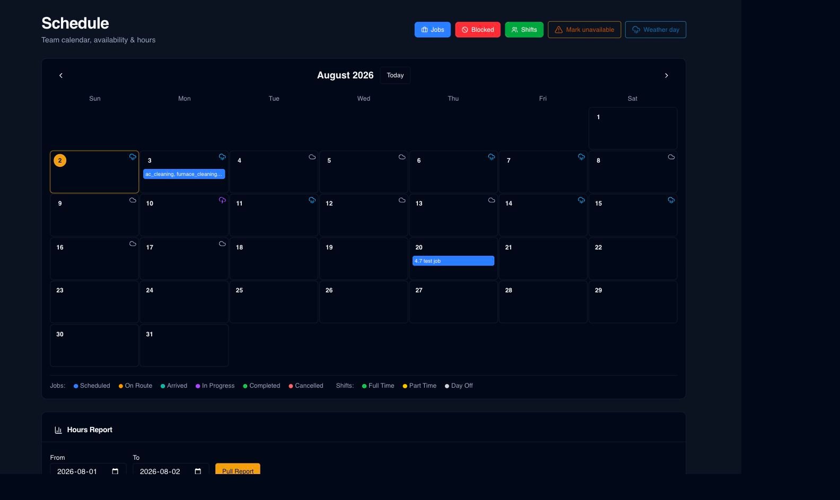Go to next month with right chevron
Image resolution: width=840 pixels, height=500 pixels.
coord(666,75)
